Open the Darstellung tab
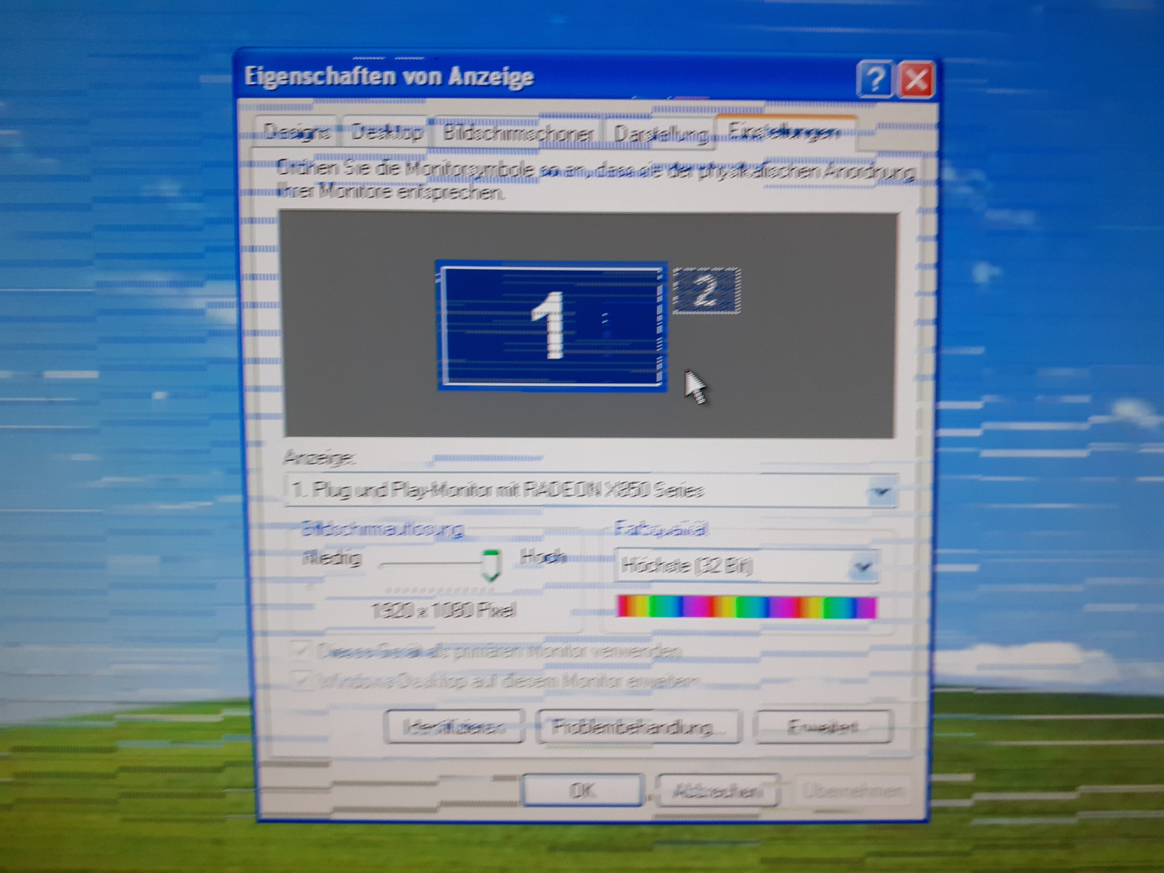Viewport: 1164px width, 873px height. coord(660,134)
